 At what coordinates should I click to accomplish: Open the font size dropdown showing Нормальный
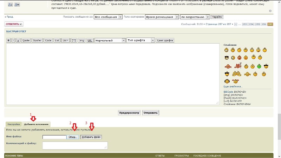tap(110, 40)
